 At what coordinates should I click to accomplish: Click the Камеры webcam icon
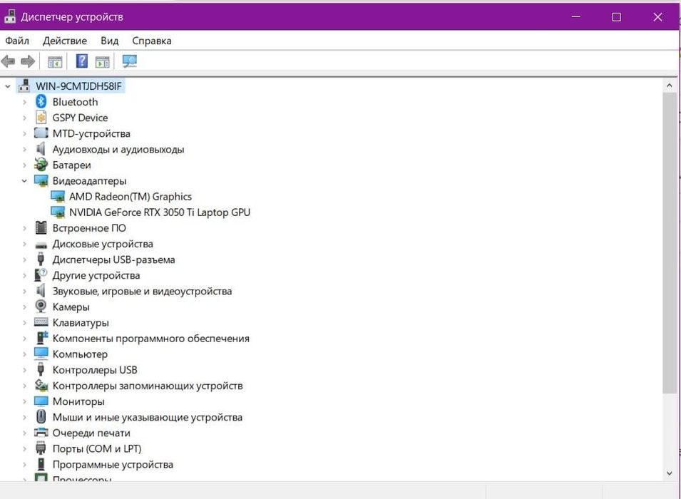click(41, 307)
